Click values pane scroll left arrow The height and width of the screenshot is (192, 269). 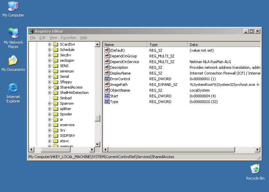(x=106, y=149)
